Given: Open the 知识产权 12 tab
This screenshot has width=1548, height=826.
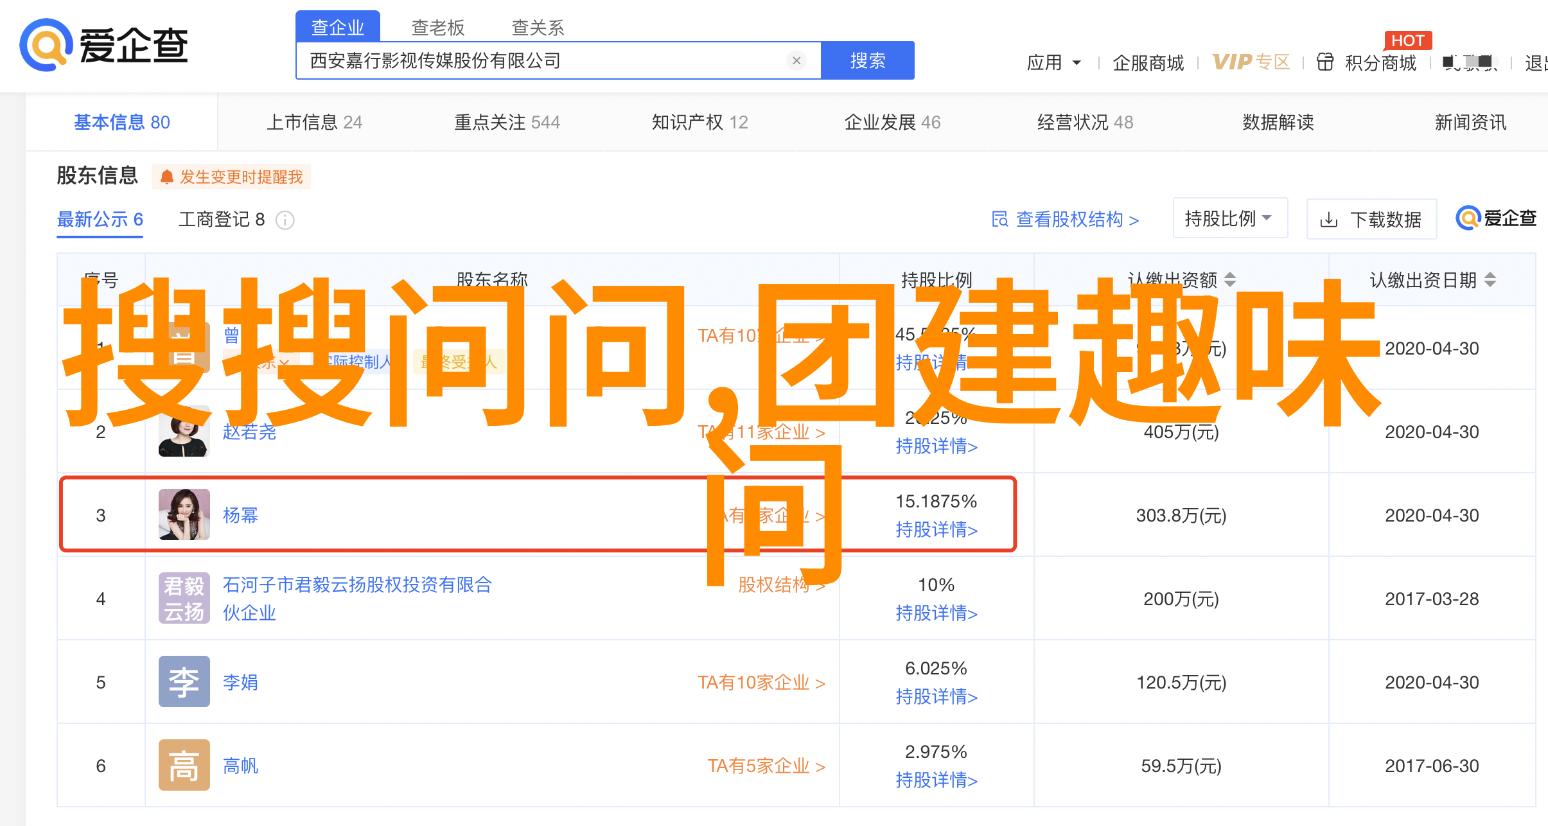Looking at the screenshot, I should [x=700, y=122].
